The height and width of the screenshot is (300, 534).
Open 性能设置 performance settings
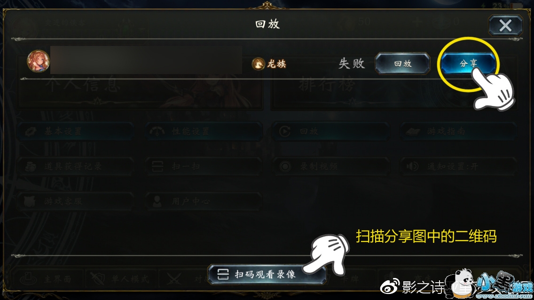[x=204, y=131]
